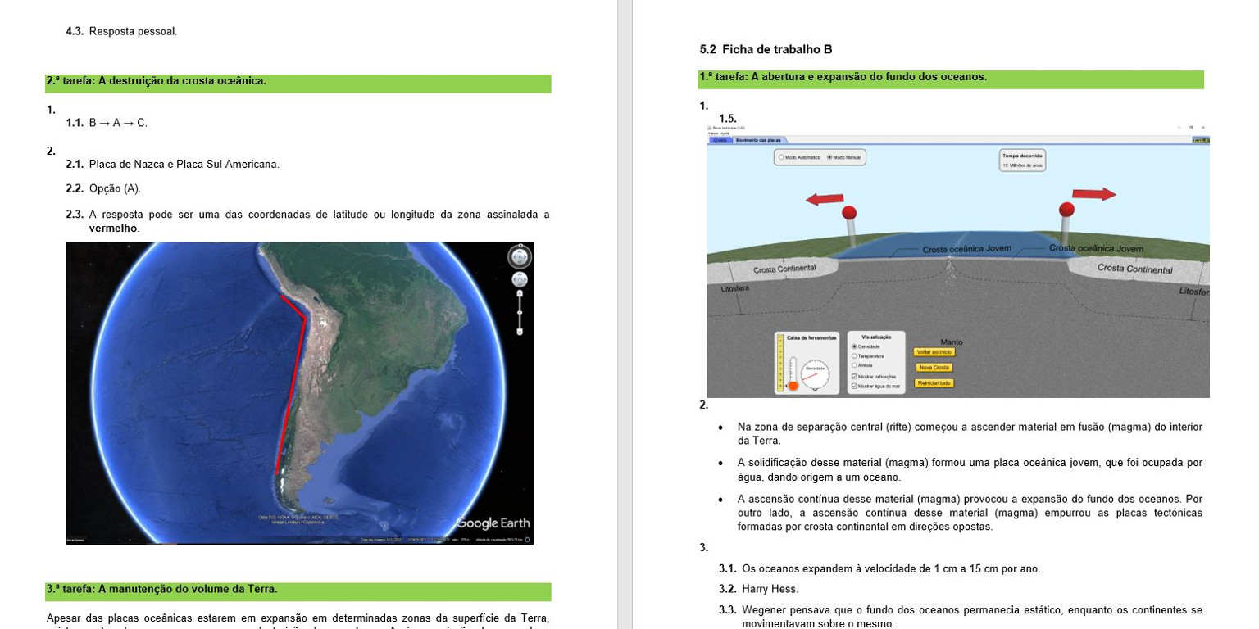
Task: Toggle the Mostrar indicações checkbox
Action: pos(855,376)
